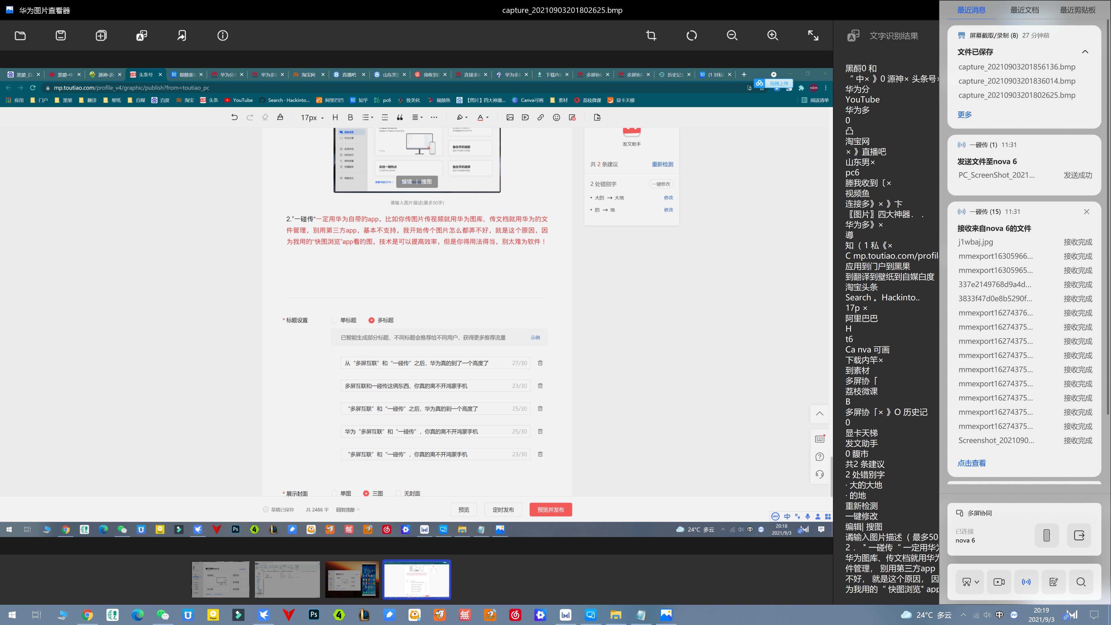The height and width of the screenshot is (625, 1111).
Task: Select the 多标题 radio option
Action: click(x=371, y=320)
